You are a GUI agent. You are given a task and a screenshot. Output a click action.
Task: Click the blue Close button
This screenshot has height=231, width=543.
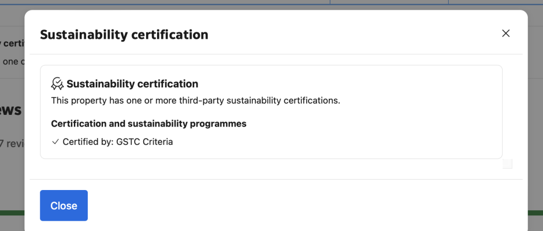64,206
